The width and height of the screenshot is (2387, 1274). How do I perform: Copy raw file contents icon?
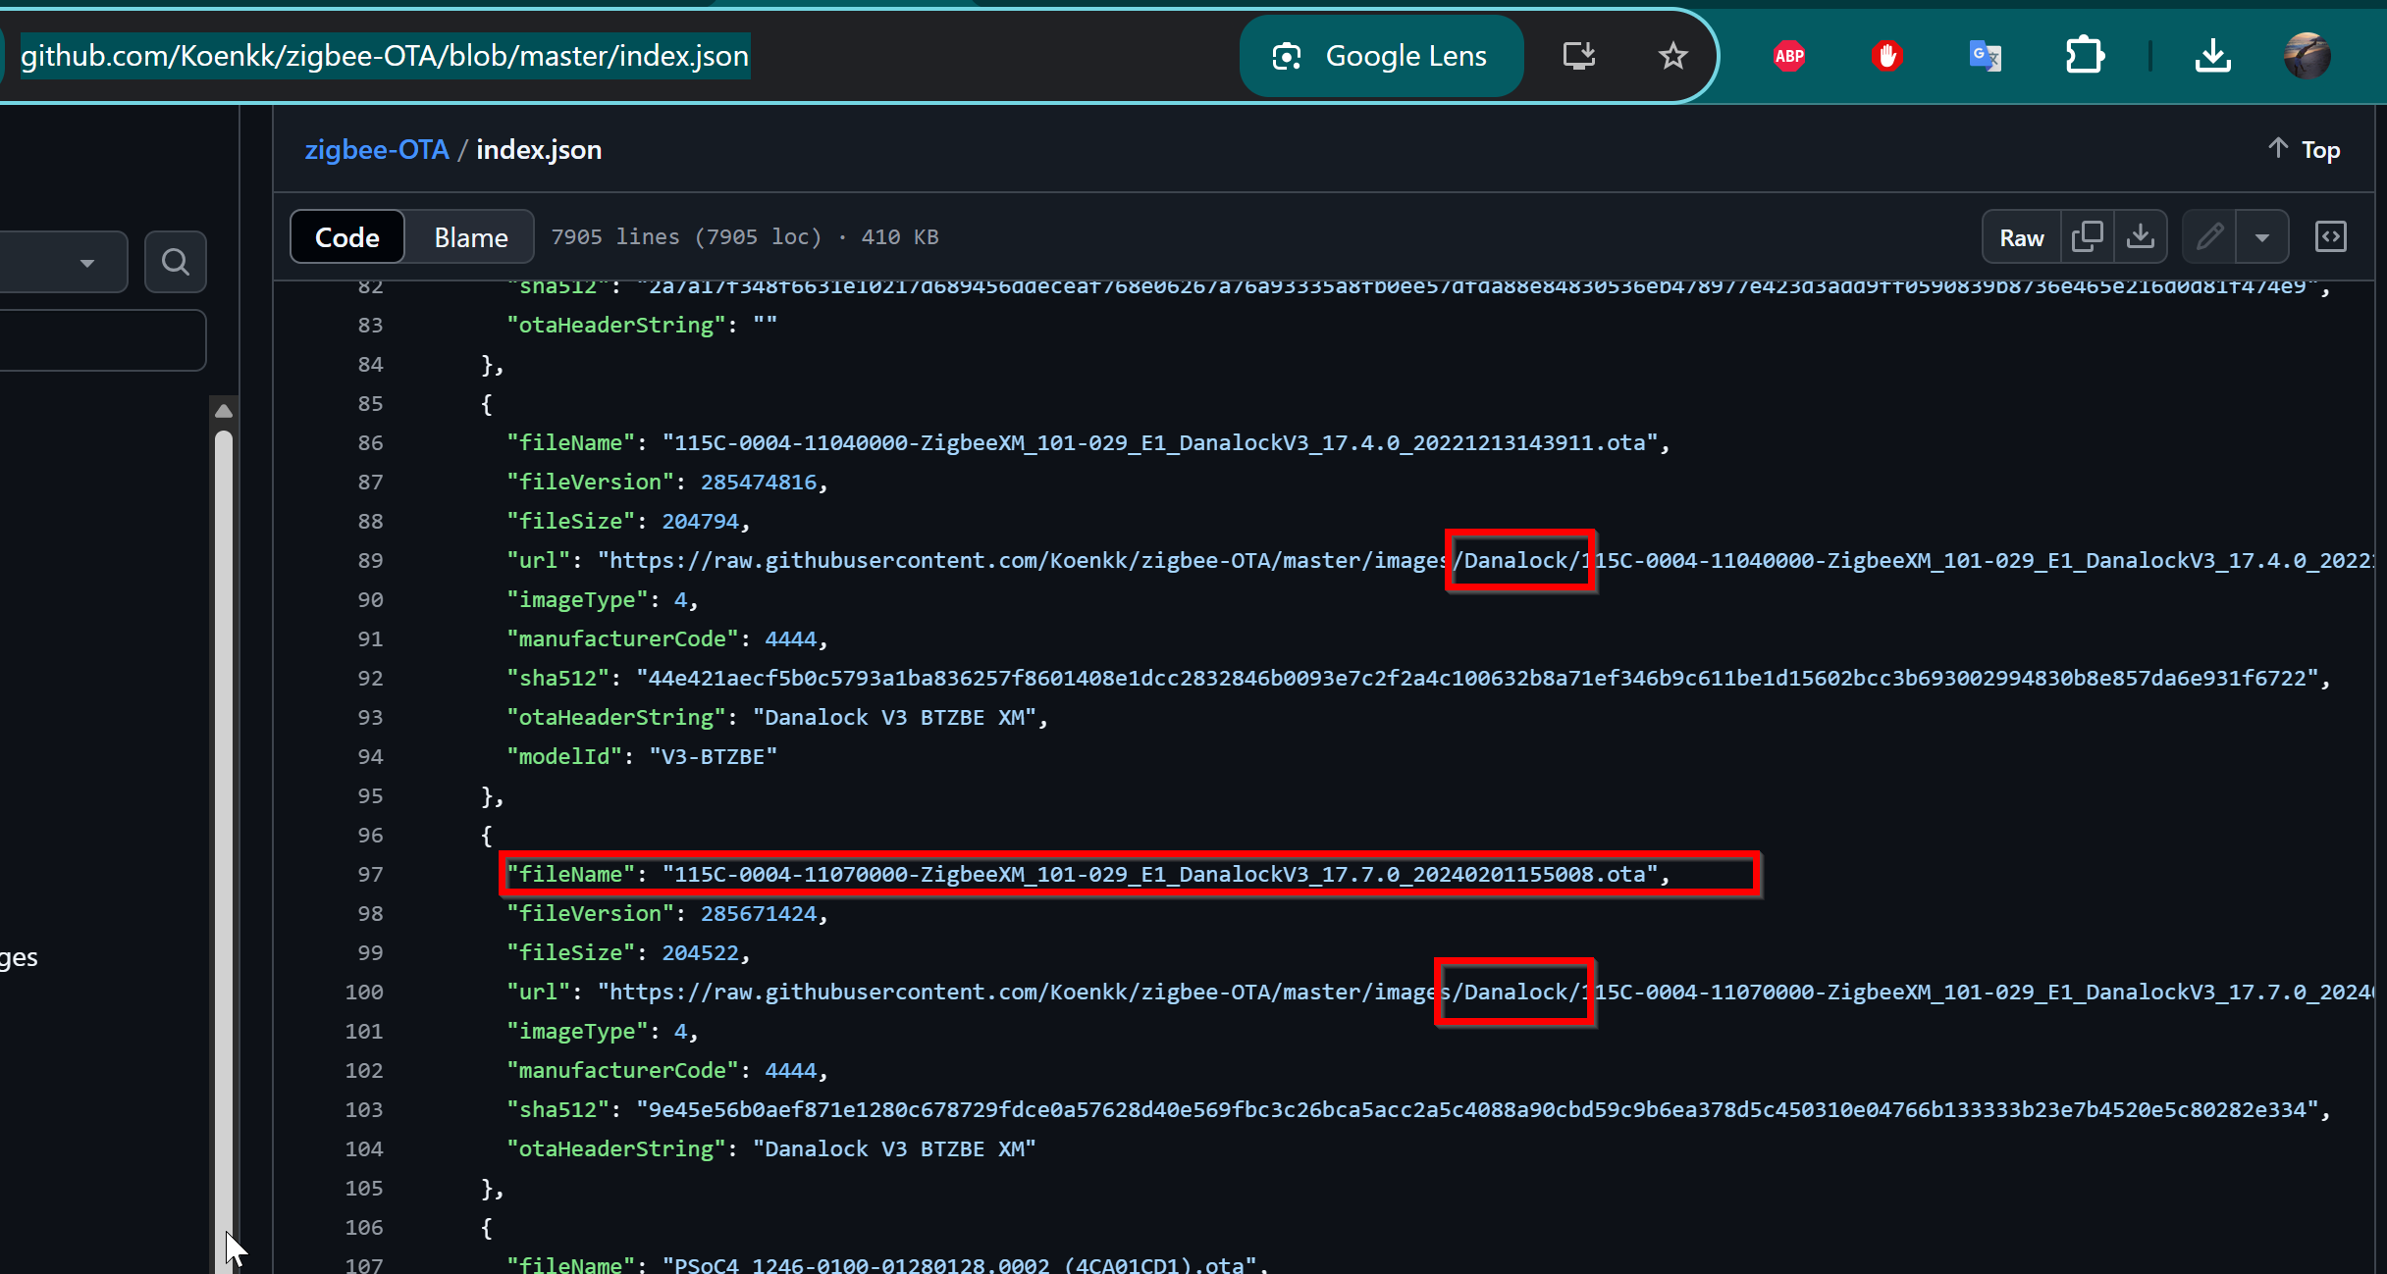click(x=2087, y=237)
